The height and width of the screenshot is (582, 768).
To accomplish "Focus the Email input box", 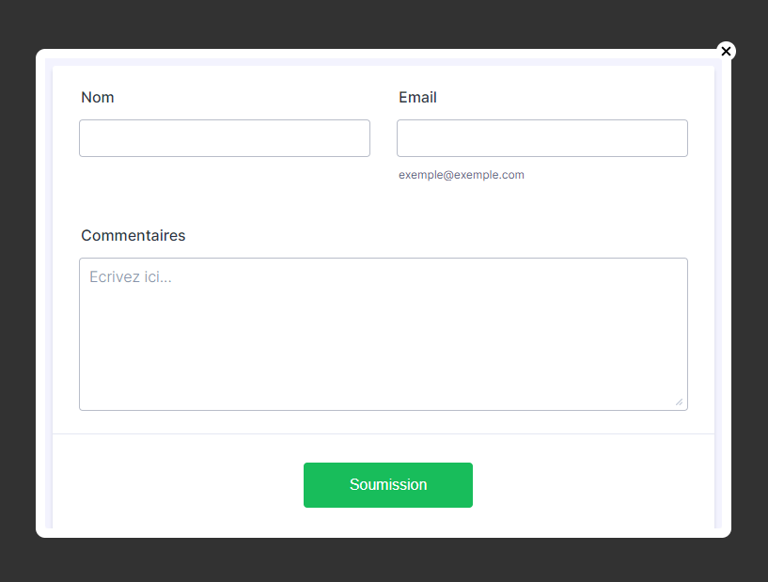I will pyautogui.click(x=542, y=138).
